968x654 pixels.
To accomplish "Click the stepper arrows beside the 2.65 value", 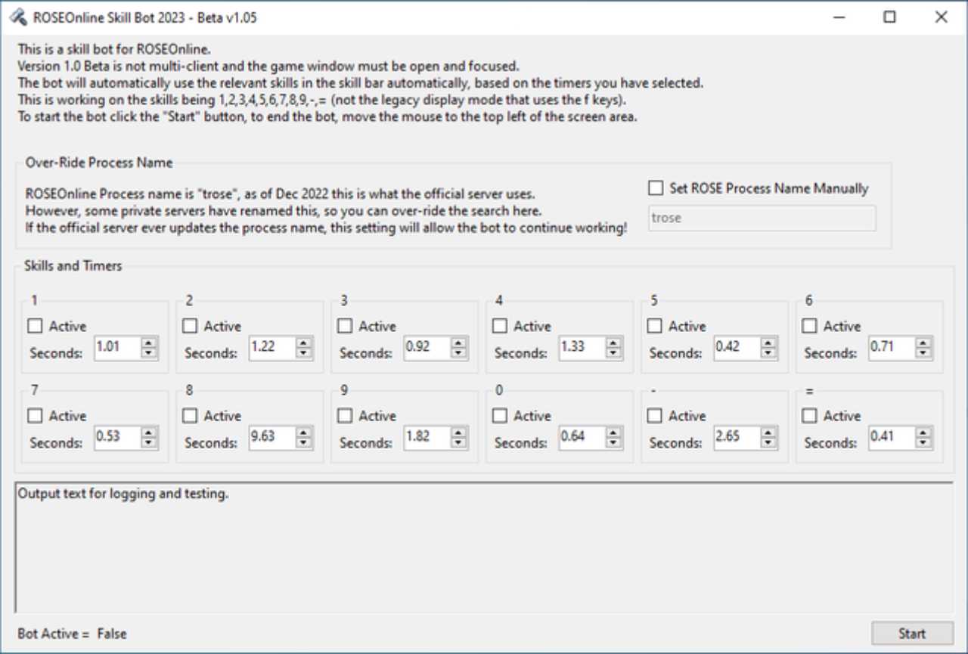I will coord(769,438).
